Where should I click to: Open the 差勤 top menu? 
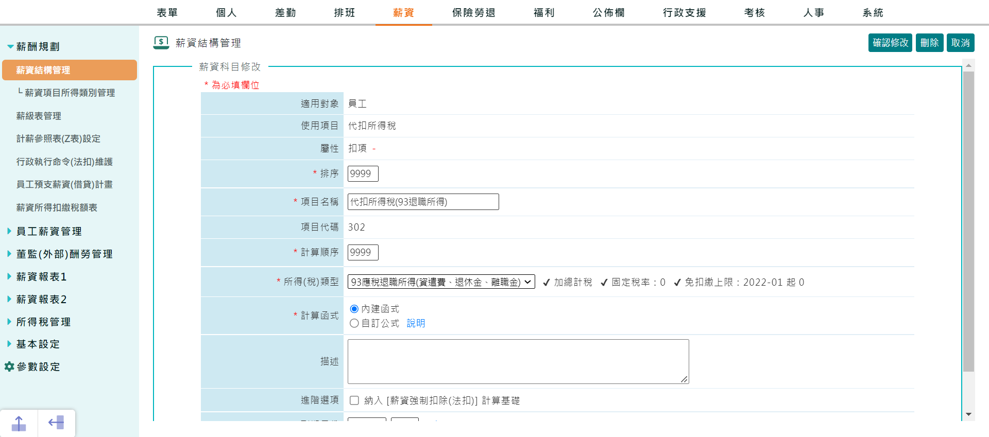pyautogui.click(x=285, y=12)
